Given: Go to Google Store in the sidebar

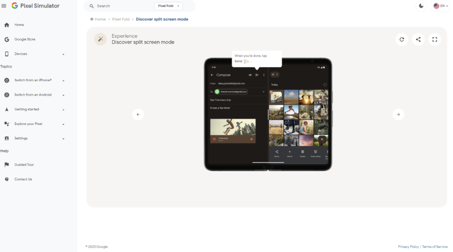Looking at the screenshot, I should click(25, 40).
